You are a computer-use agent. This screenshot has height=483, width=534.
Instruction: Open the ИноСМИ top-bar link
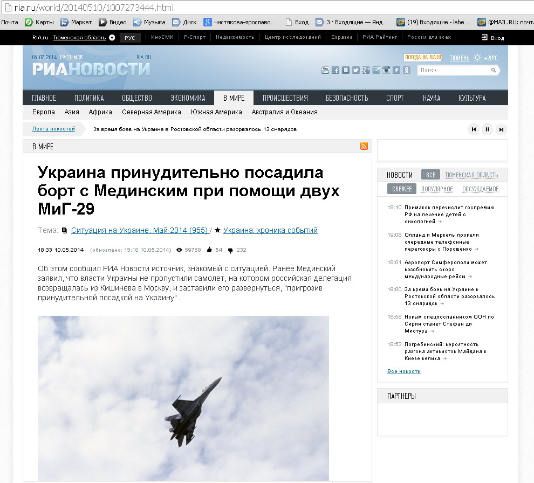pos(162,37)
